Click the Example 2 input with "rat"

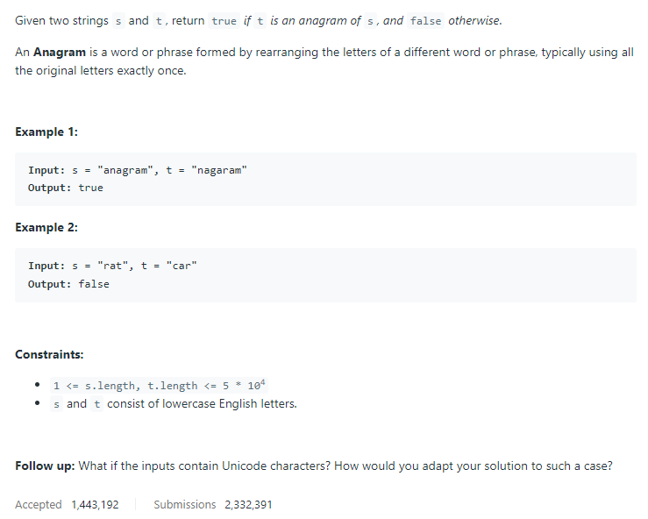[x=112, y=266]
